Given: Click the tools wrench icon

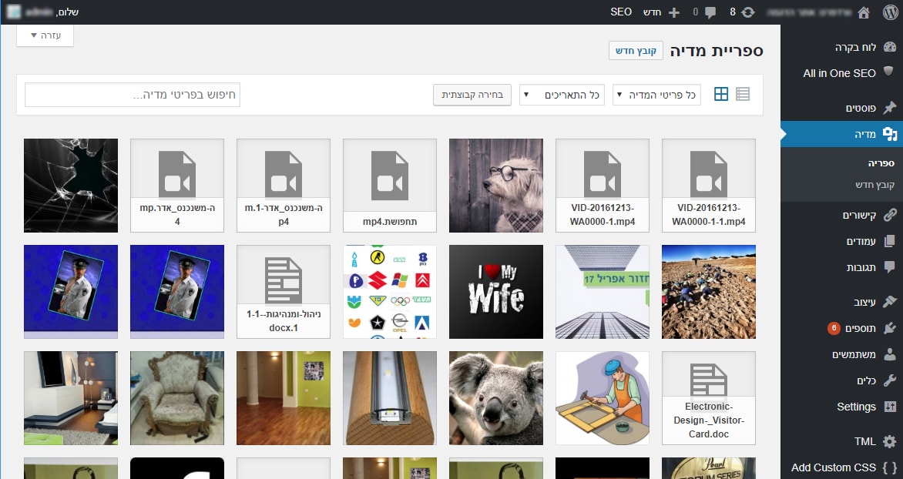Looking at the screenshot, I should point(890,380).
